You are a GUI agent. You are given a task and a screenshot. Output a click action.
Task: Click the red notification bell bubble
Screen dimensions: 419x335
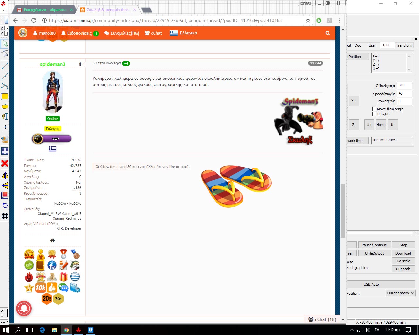tap(24, 308)
